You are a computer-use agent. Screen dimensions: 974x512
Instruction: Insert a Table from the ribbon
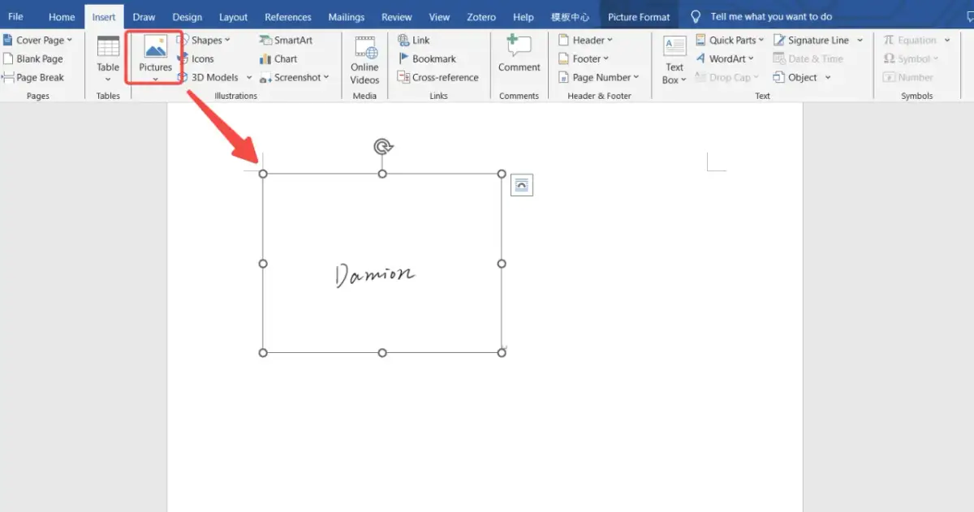108,53
